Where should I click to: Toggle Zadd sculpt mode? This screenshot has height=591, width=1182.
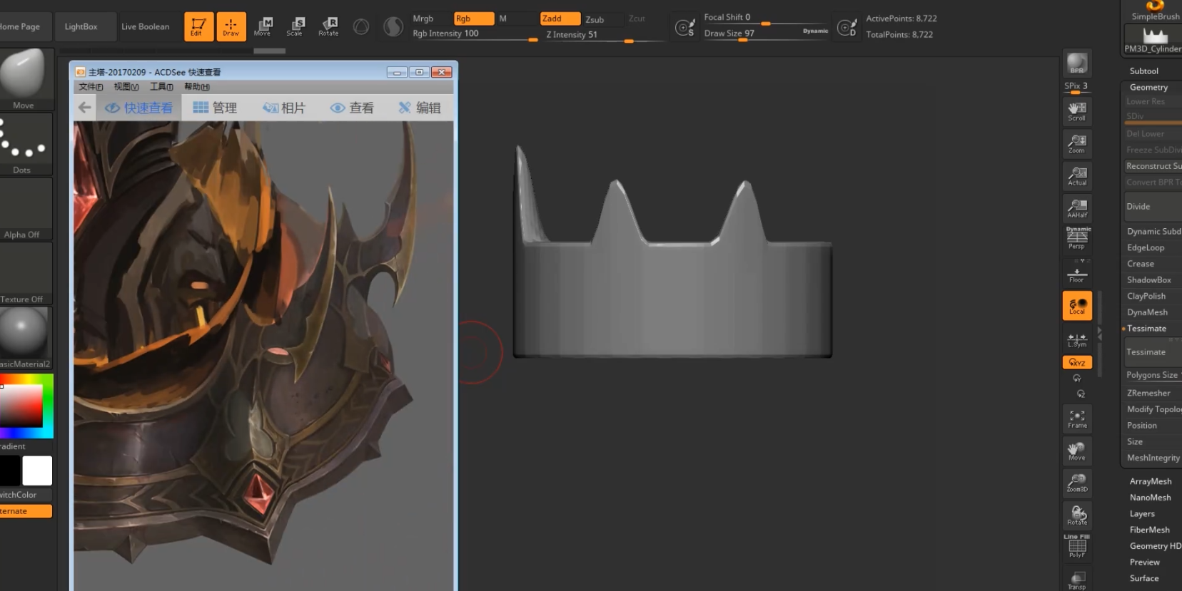560,19
